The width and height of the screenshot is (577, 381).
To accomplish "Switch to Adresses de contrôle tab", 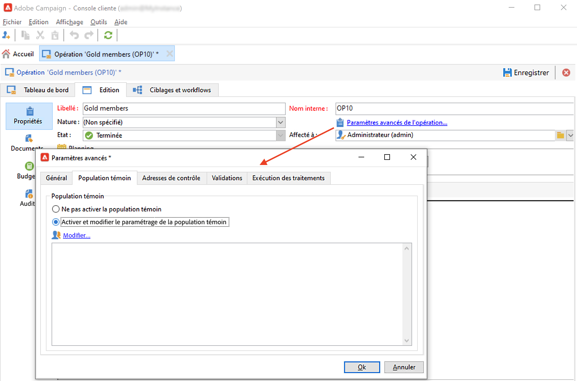I will pyautogui.click(x=171, y=178).
